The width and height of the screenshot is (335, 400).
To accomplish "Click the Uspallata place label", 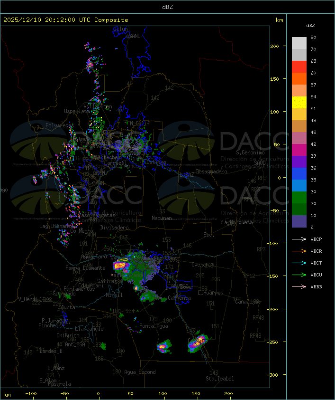I will [77, 111].
